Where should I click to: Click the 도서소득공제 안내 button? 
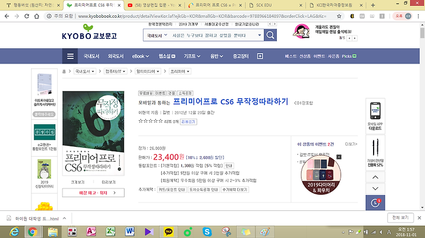203,190
